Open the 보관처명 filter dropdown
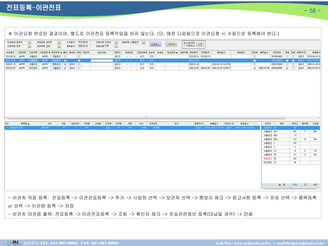Image resolution: width=328 pixels, height=246 pixels. (59, 46)
